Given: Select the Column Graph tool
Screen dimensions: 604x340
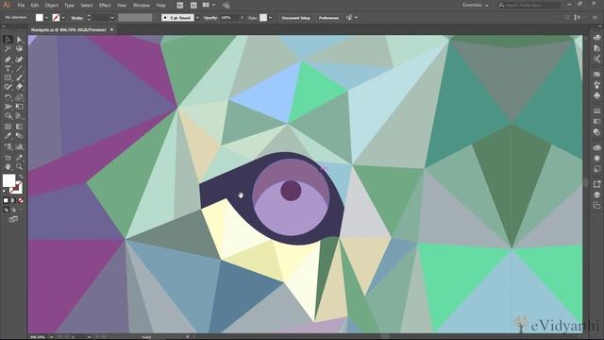Looking at the screenshot, I should click(19, 146).
